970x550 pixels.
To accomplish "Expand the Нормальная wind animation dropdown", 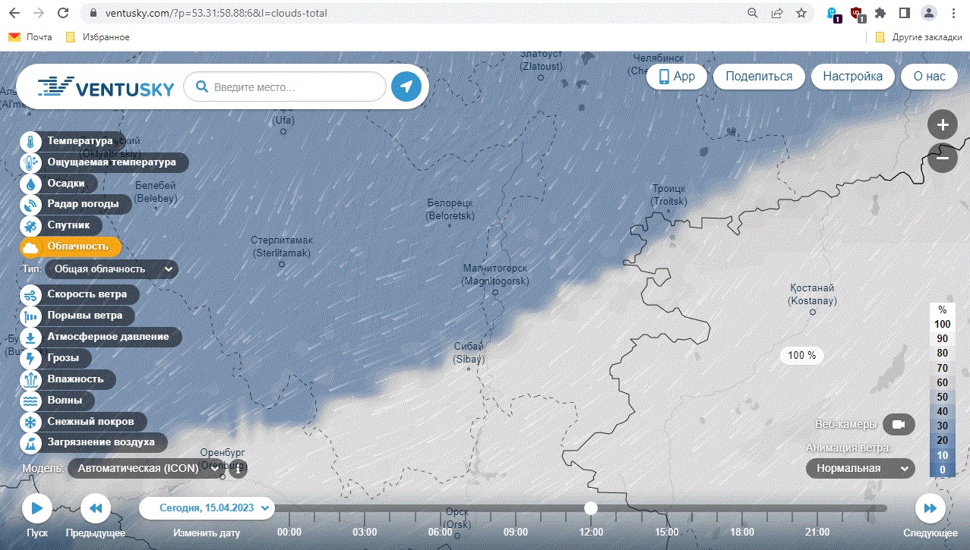I will click(x=860, y=469).
